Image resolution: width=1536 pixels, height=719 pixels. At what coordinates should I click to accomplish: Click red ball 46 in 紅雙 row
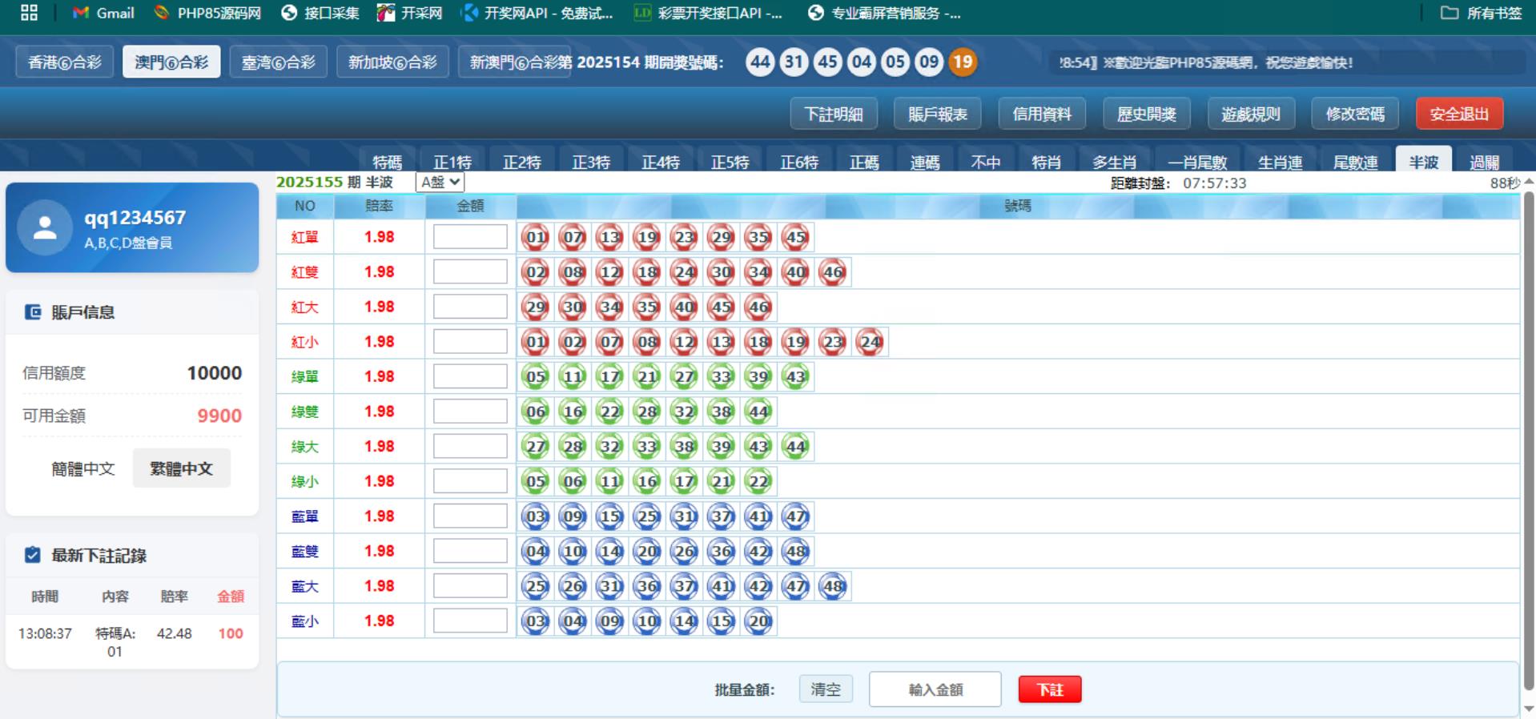tap(833, 272)
